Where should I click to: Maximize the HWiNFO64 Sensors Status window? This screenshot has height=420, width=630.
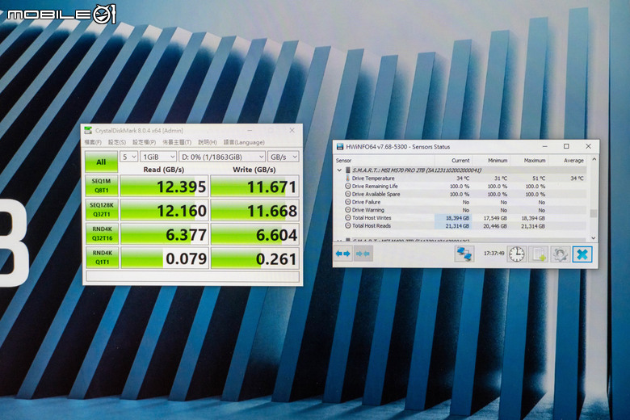click(x=566, y=146)
